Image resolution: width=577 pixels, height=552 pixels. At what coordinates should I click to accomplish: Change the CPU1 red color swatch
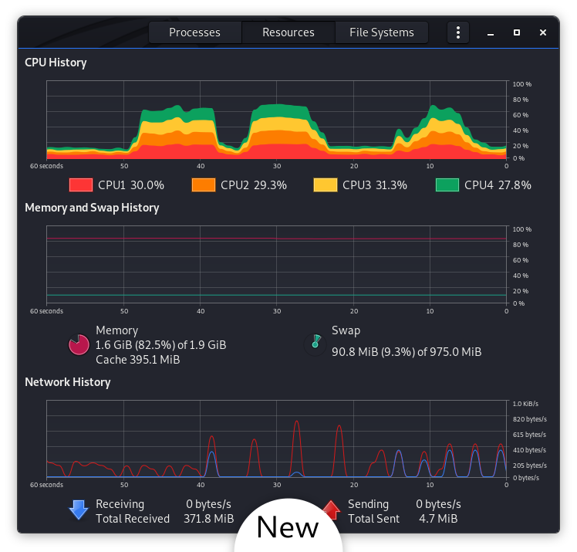[x=80, y=185]
